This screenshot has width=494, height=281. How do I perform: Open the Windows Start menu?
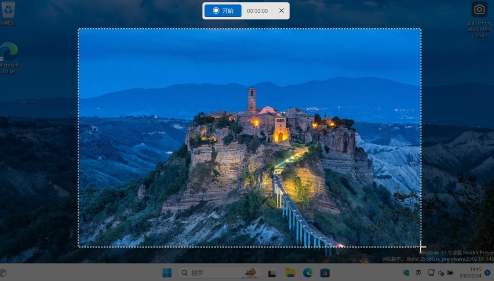[167, 273]
